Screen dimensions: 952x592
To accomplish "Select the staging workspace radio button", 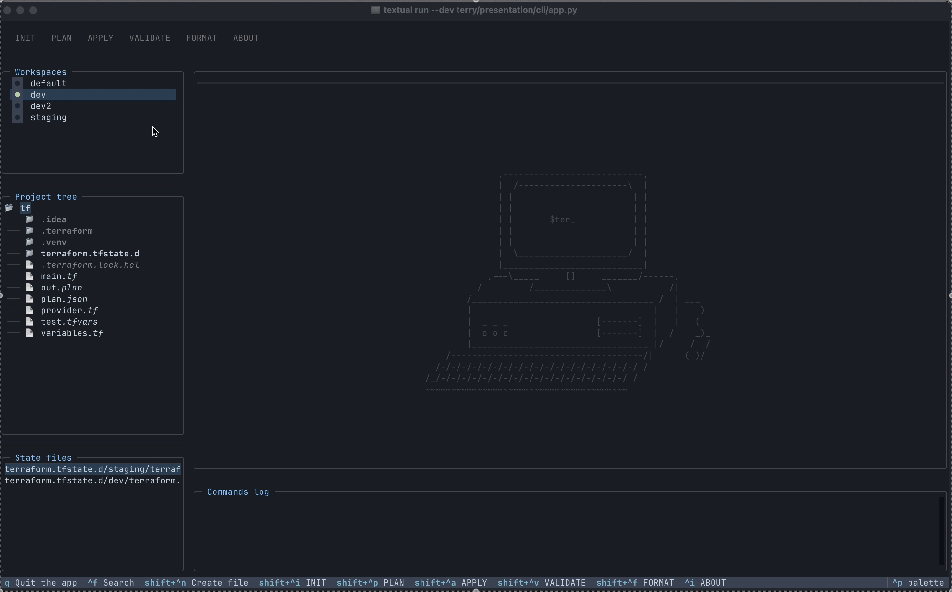I will click(x=18, y=117).
